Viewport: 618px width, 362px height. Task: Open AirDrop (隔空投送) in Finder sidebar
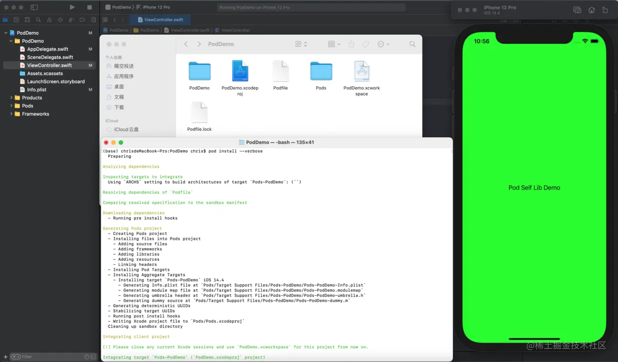(x=120, y=66)
